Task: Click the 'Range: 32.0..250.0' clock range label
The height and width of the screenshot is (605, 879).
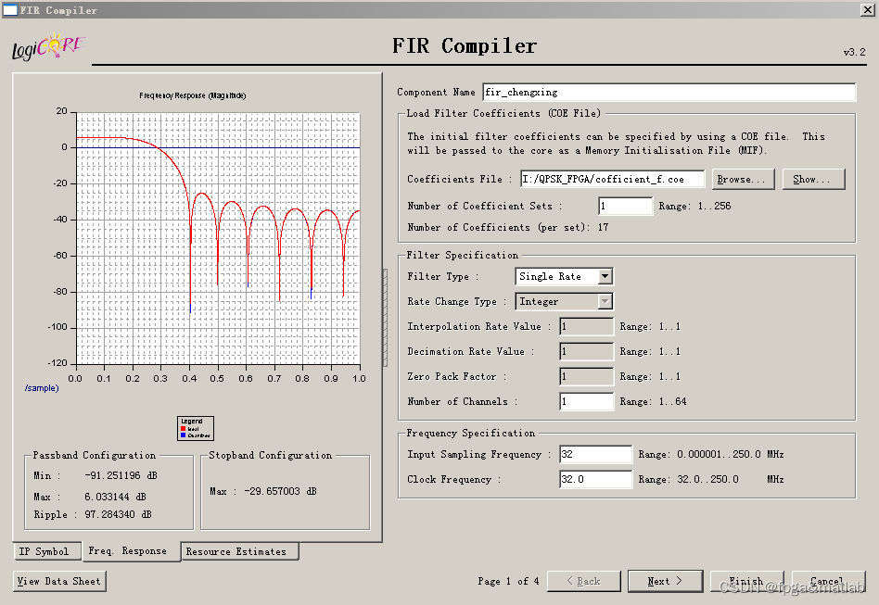Action: click(688, 480)
